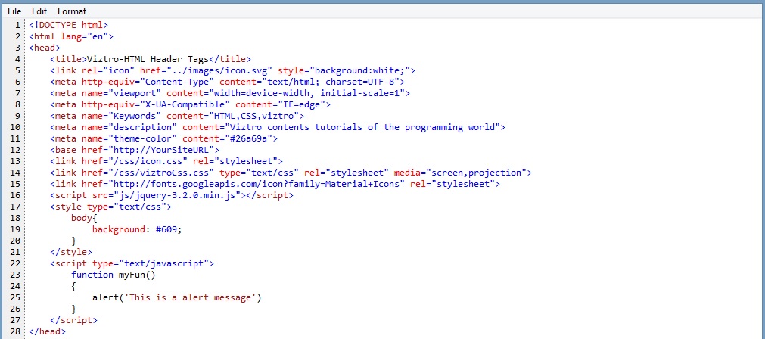Click the "#26a69a" theme-color value
Screen dimensions: 765x339
(x=249, y=138)
